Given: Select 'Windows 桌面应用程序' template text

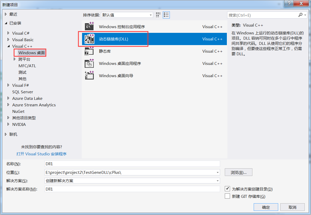Looking at the screenshot, I should point(120,64).
